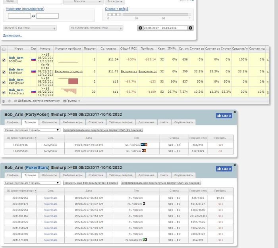Open the "Участники (пользователи)" link
This screenshot has height=248, width=278.
tap(25, 9)
